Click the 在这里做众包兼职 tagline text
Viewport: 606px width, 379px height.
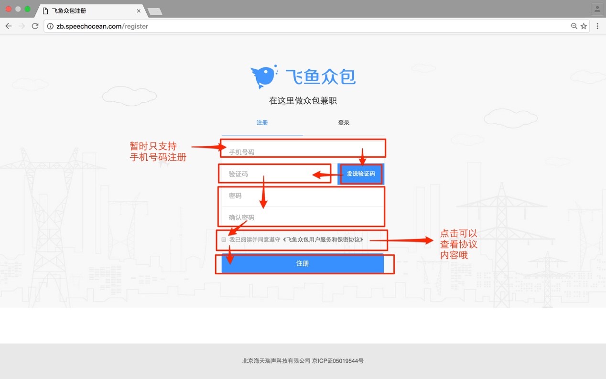303,101
